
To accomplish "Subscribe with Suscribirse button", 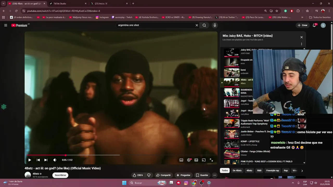I will pyautogui.click(x=60, y=175).
